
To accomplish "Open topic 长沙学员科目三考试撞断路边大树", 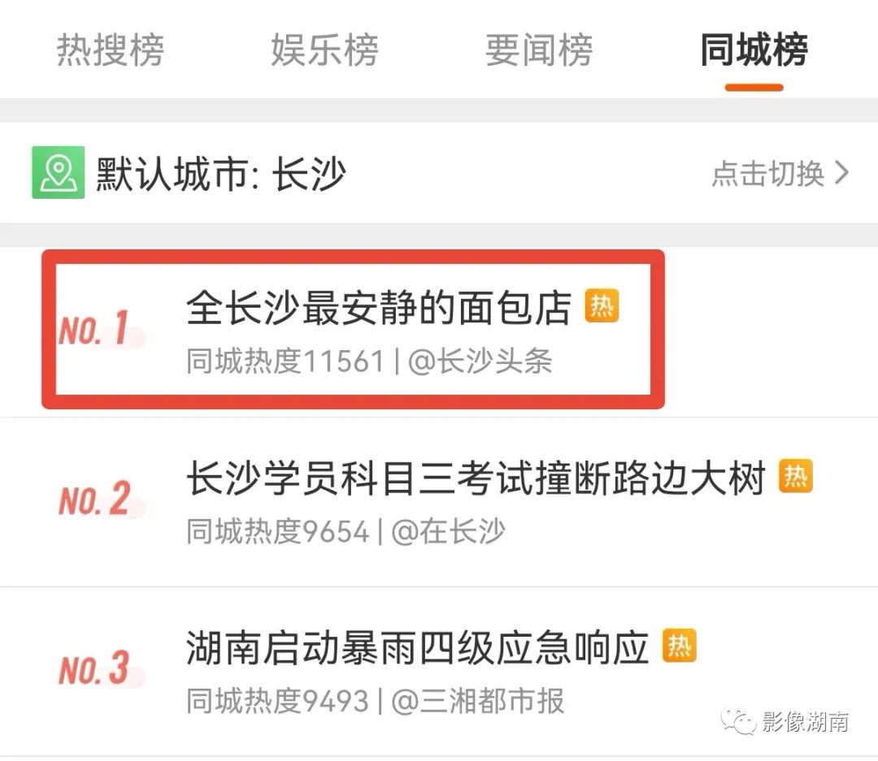I will [476, 478].
